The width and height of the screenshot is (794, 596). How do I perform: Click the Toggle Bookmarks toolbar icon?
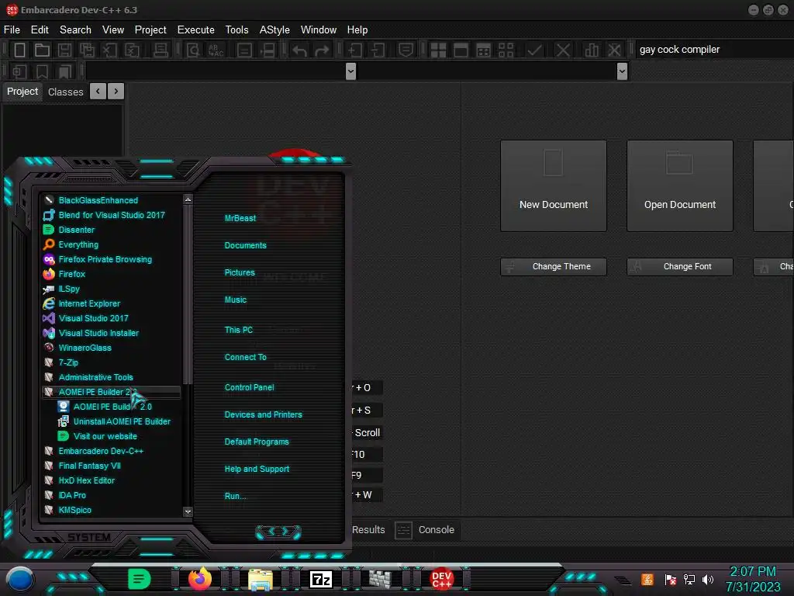pyautogui.click(x=42, y=71)
